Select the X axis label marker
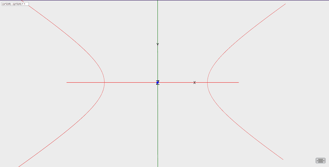329x167 pixels. click(194, 82)
